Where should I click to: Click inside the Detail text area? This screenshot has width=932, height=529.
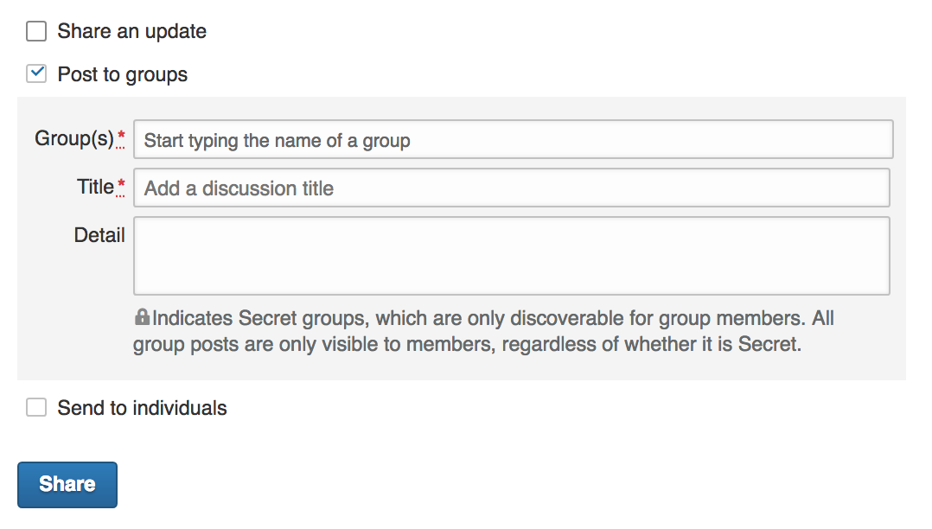pyautogui.click(x=511, y=256)
